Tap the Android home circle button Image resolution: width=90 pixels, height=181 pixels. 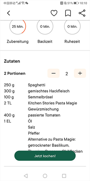click(45, 176)
